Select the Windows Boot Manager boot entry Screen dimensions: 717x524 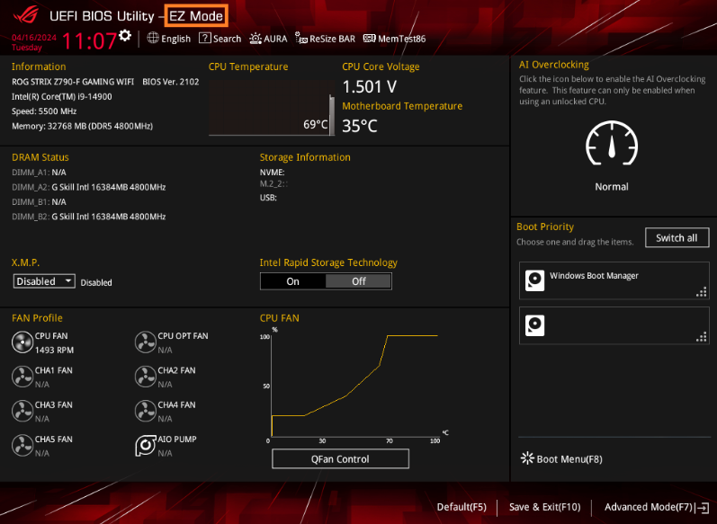(614, 280)
